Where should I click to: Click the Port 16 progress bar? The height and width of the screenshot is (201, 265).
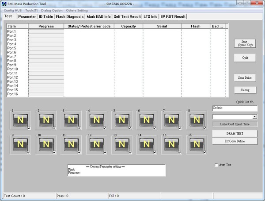click(x=46, y=94)
